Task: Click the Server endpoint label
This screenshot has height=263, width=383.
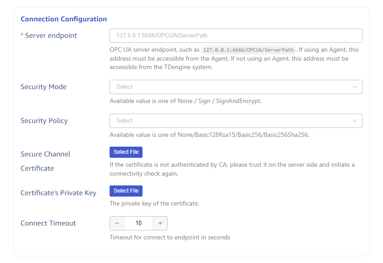Action: point(51,36)
